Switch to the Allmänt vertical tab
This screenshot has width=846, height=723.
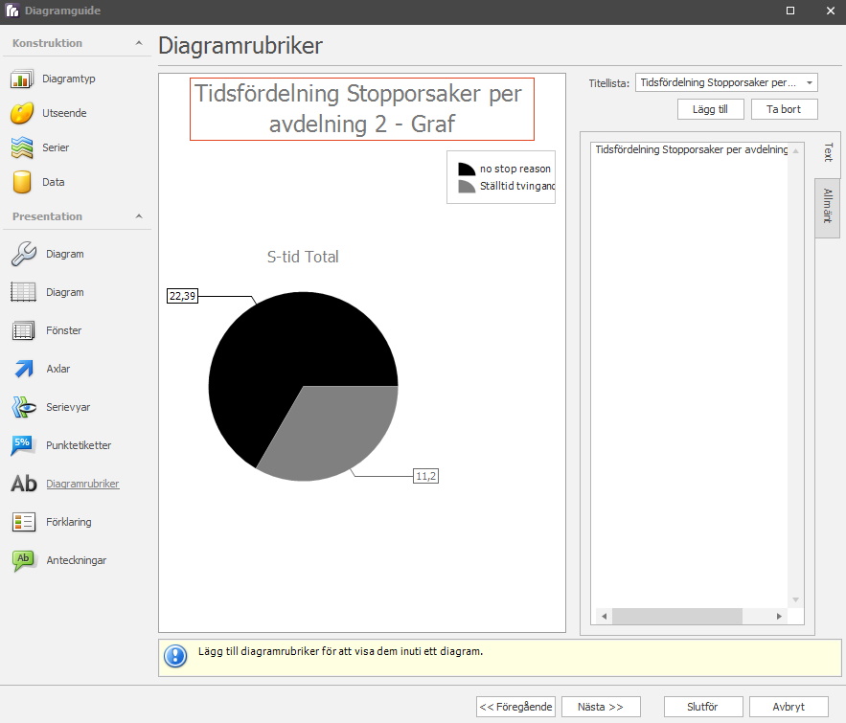pos(828,207)
